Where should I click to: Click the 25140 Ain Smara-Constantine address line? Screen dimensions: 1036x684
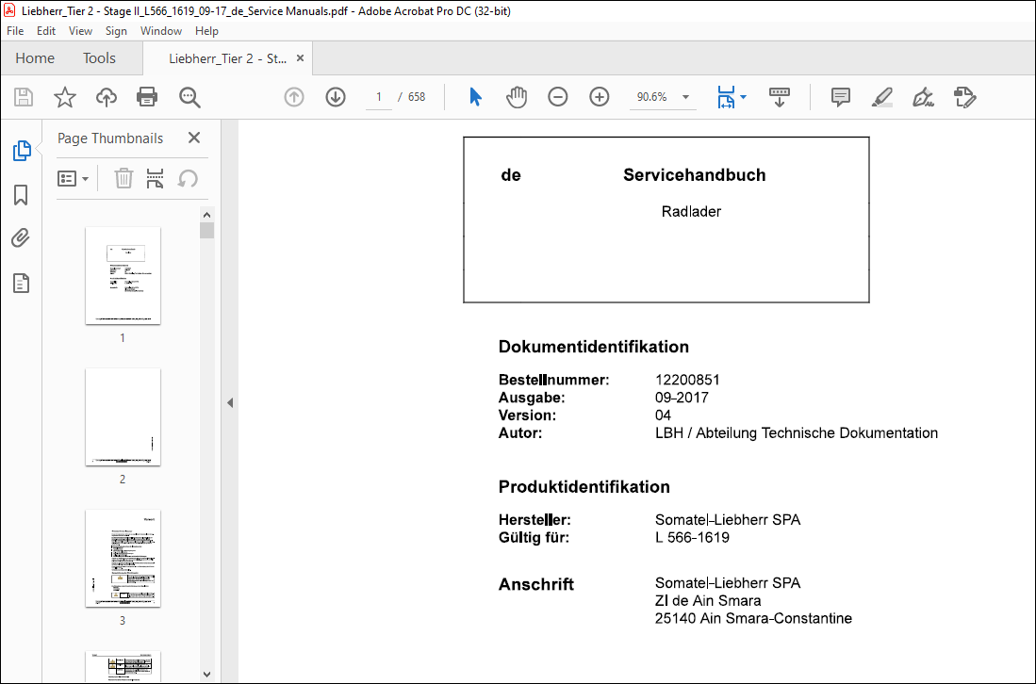pos(753,619)
